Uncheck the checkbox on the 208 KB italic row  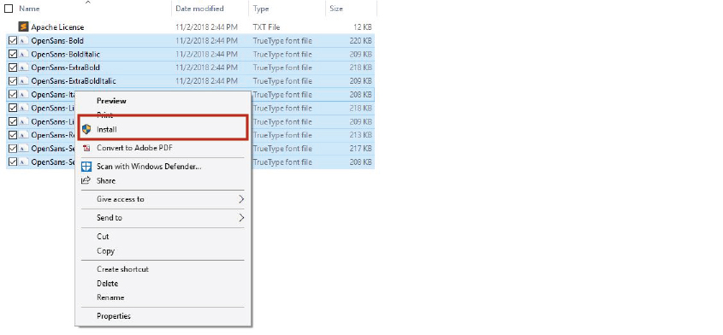pos(13,94)
